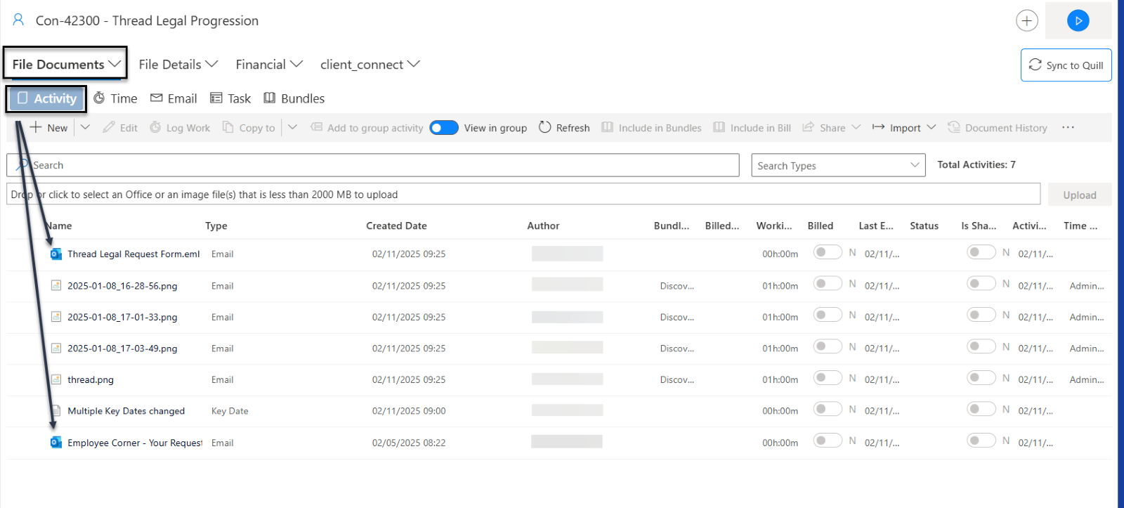Click image icon for 2025-01-08_17-01-33.png
1124x508 pixels.
[55, 317]
